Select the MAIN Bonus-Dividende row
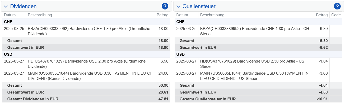This screenshot has width=345, height=103. click(x=86, y=76)
